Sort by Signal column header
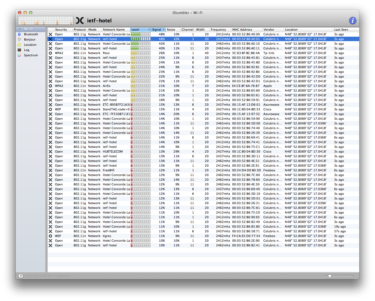The image size is (375, 301). [158, 30]
